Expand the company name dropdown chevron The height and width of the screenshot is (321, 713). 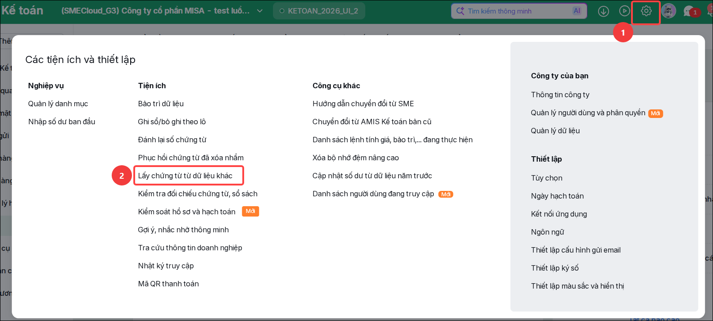260,11
